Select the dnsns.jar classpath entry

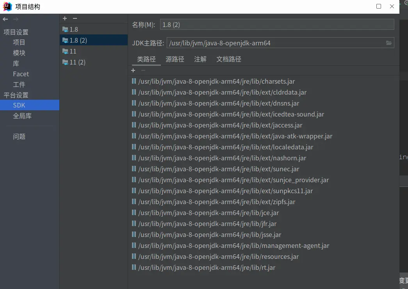264,103
